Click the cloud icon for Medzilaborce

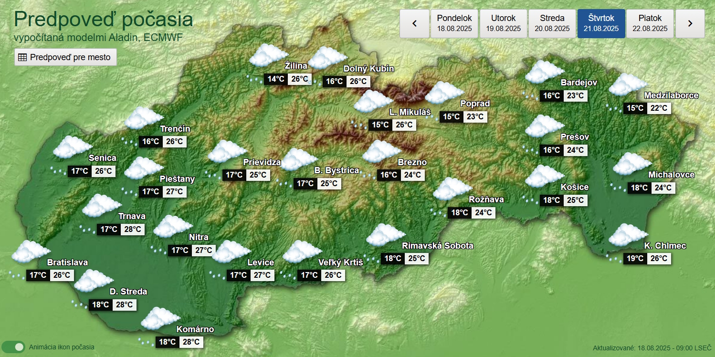click(628, 84)
